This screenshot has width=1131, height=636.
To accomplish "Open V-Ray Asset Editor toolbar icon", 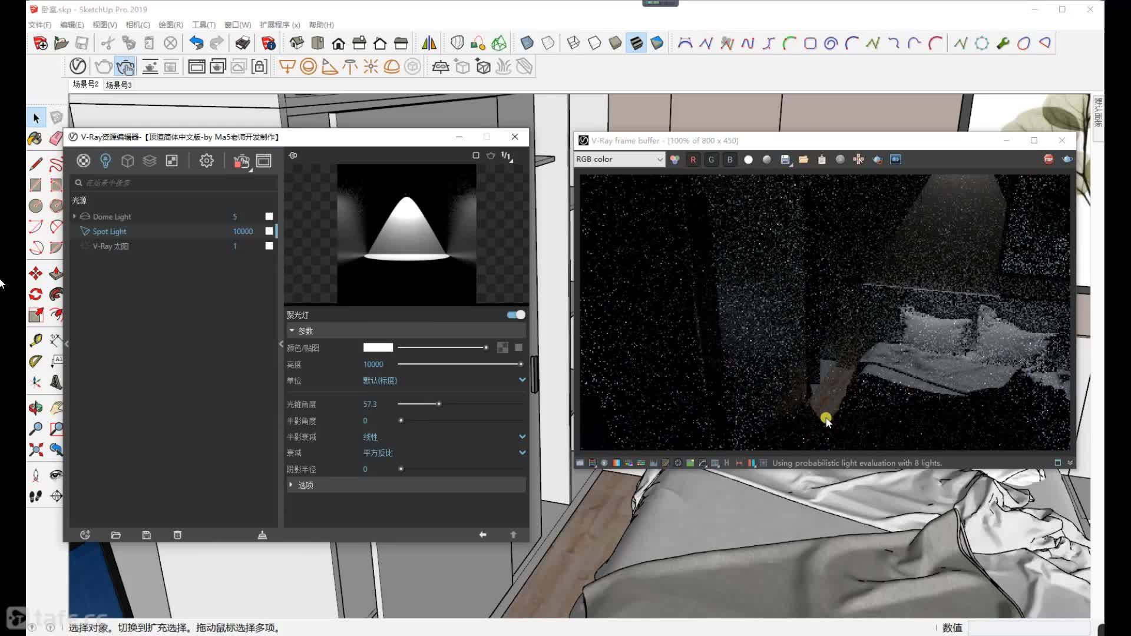I will pos(78,67).
